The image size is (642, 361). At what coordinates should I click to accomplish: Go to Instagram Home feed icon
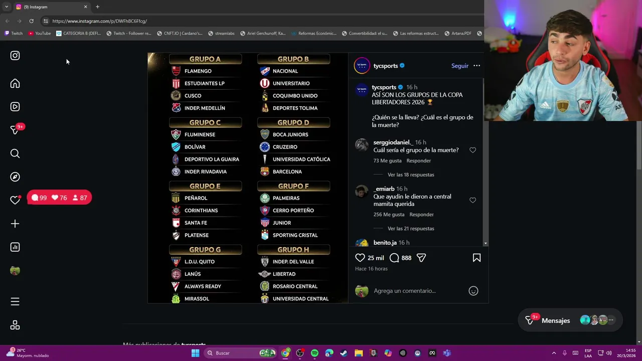(15, 84)
